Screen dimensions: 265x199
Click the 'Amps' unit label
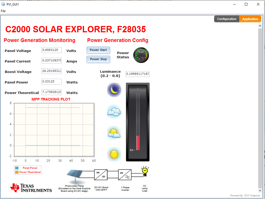72,61
